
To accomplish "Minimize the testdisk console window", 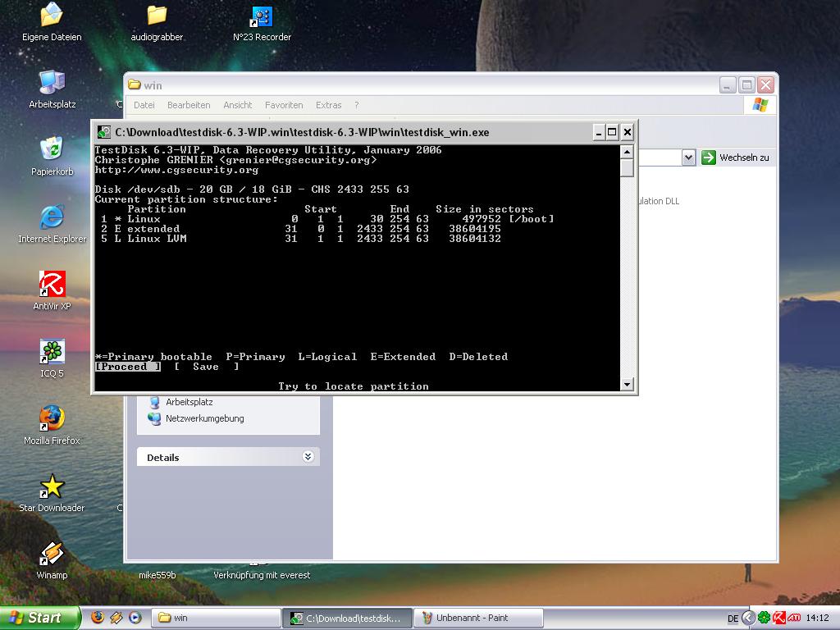I will coord(599,132).
